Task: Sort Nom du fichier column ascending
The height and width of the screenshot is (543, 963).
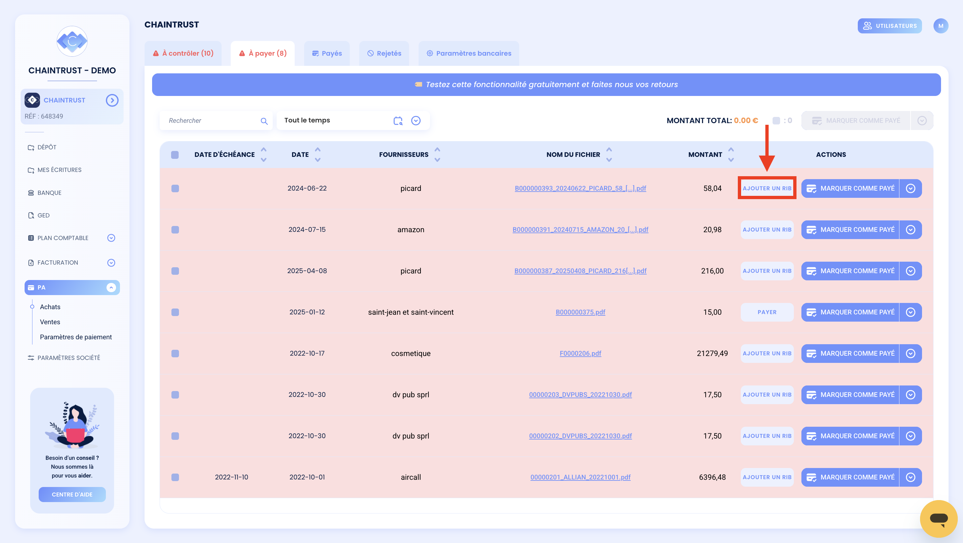Action: pyautogui.click(x=609, y=150)
